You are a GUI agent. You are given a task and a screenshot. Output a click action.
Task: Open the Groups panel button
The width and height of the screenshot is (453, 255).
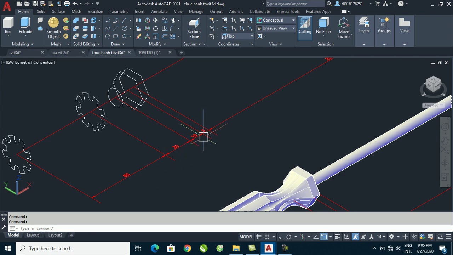[384, 26]
